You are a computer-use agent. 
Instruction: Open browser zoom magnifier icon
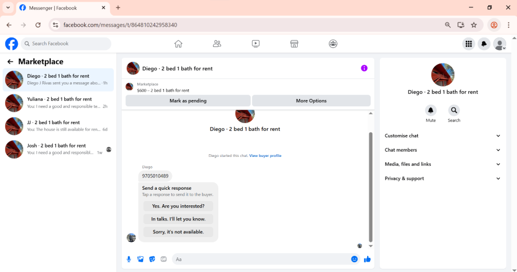(448, 25)
